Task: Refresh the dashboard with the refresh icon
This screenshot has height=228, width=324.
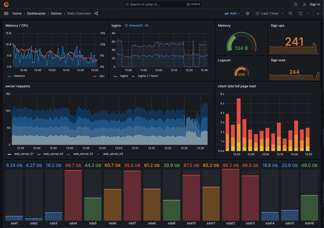Action: (300, 13)
